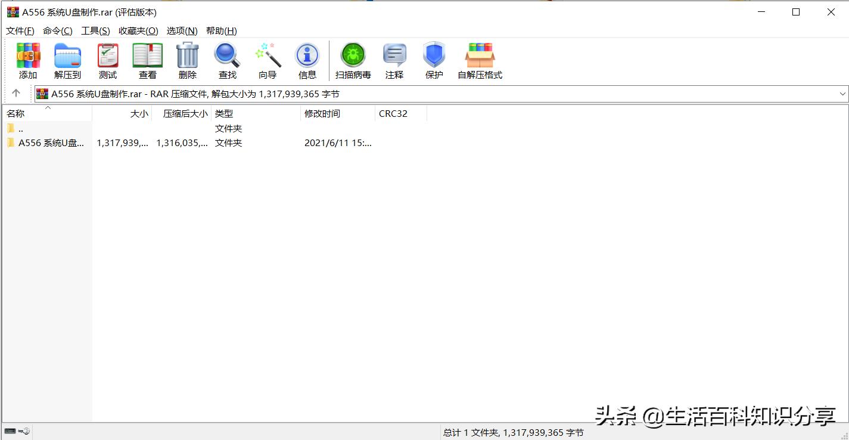Launch the 向导 wizard icon
Viewport: 849px width, 440px height.
click(268, 60)
